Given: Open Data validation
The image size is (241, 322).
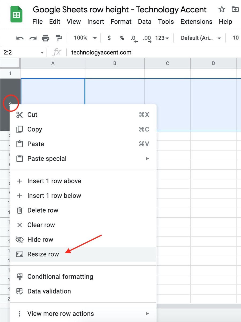Looking at the screenshot, I should point(83,291).
